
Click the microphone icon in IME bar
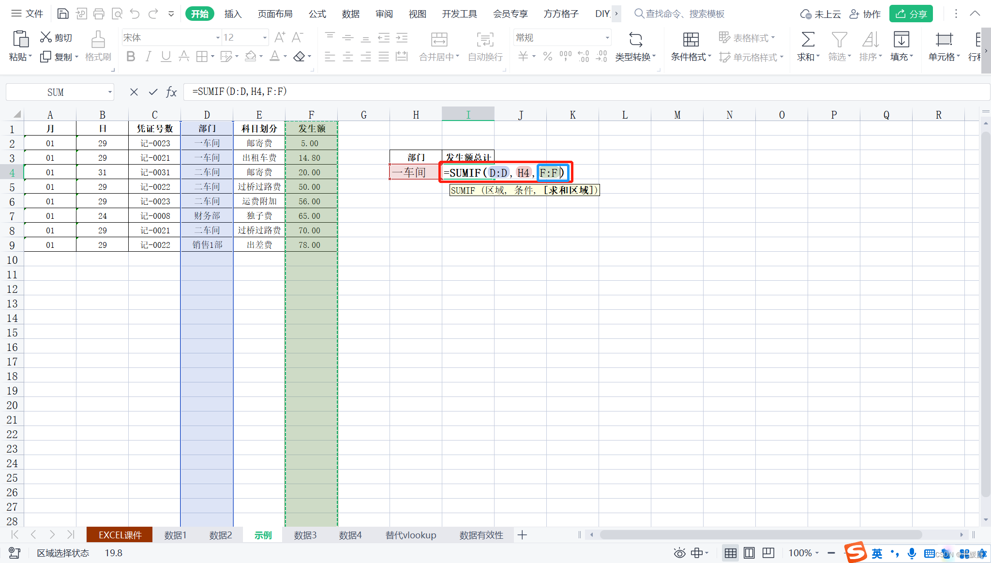pos(912,553)
